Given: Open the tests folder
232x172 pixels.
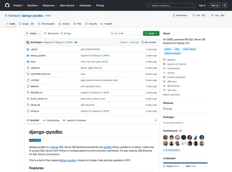Looking at the screenshot, I should coord(33,62).
